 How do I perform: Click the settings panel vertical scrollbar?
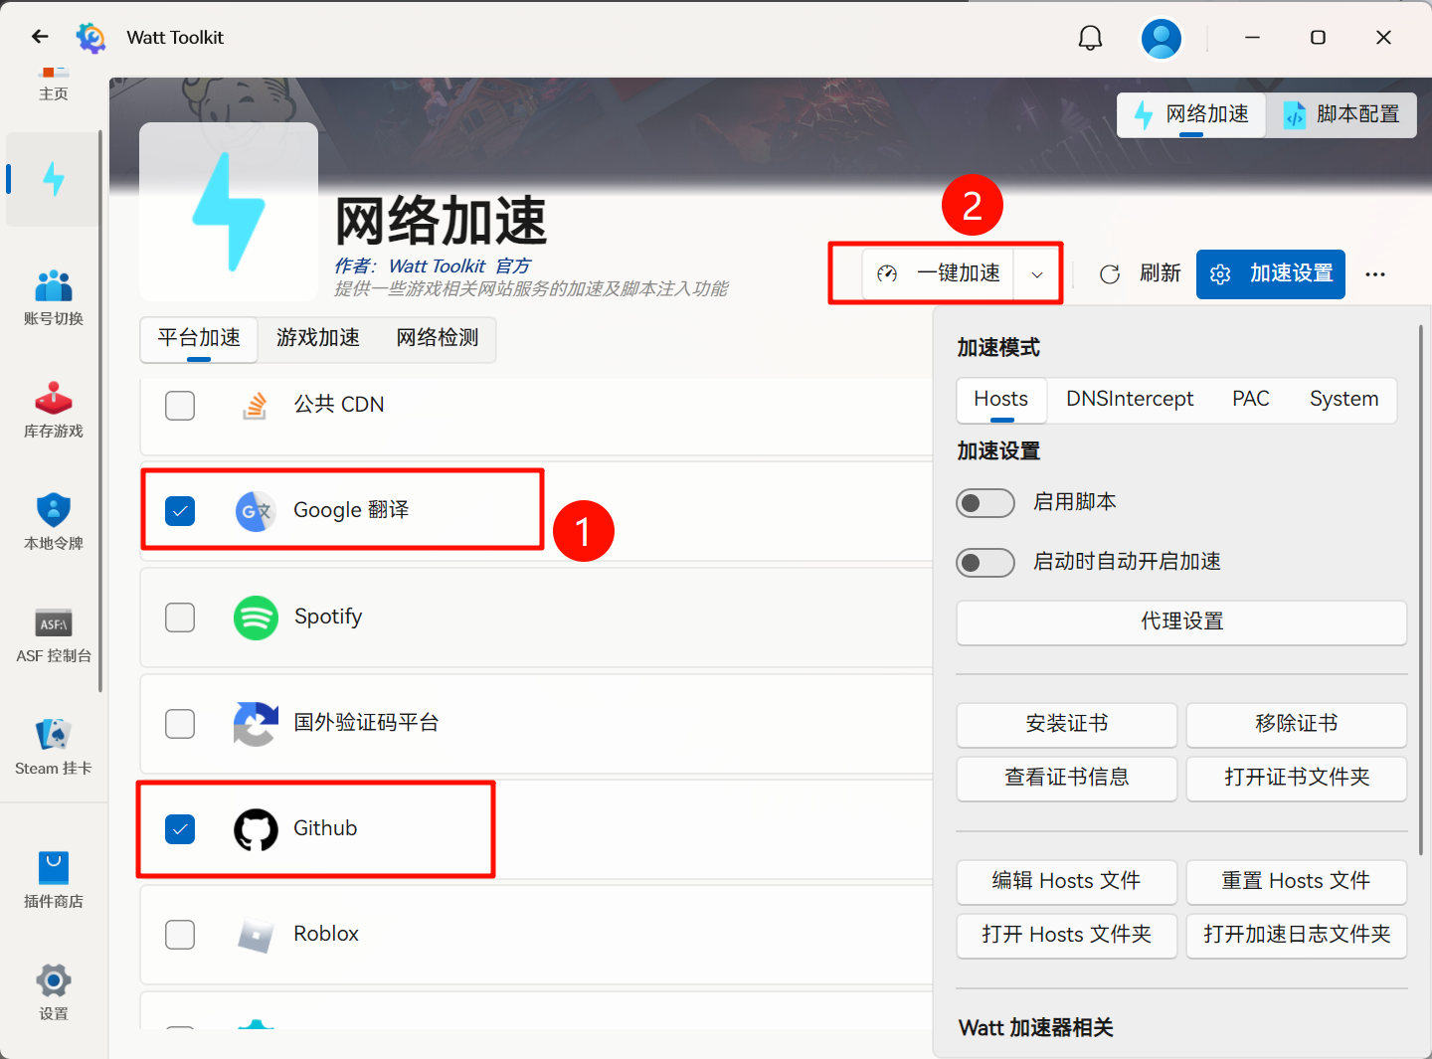pos(1420,587)
